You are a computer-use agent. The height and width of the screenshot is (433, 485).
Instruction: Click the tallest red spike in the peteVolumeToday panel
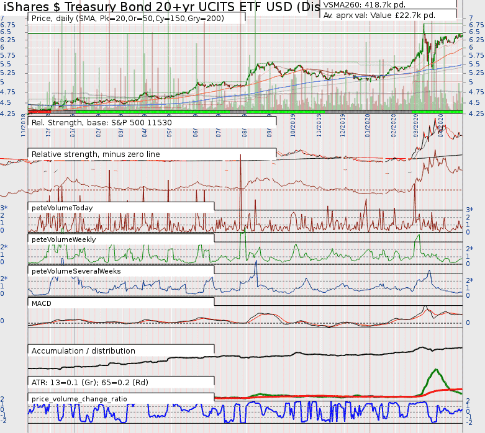click(x=240, y=192)
